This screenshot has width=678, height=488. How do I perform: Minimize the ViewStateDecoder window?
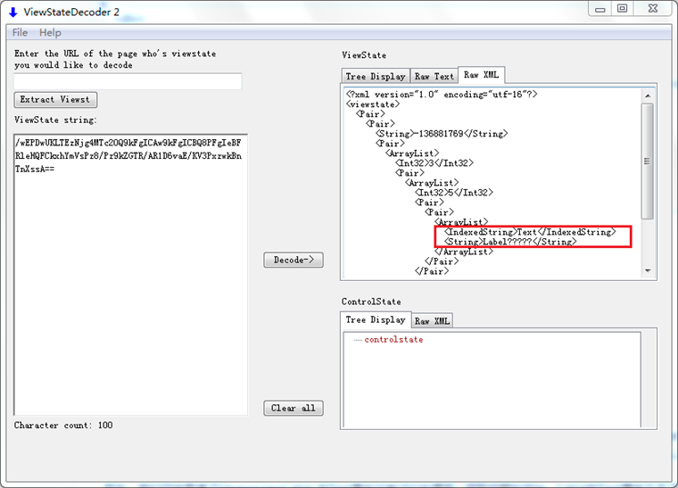(x=600, y=9)
